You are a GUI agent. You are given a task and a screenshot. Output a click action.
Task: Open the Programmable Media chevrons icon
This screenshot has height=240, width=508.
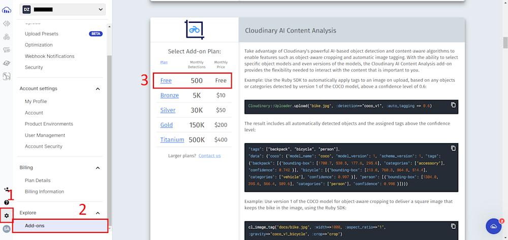coord(7,24)
